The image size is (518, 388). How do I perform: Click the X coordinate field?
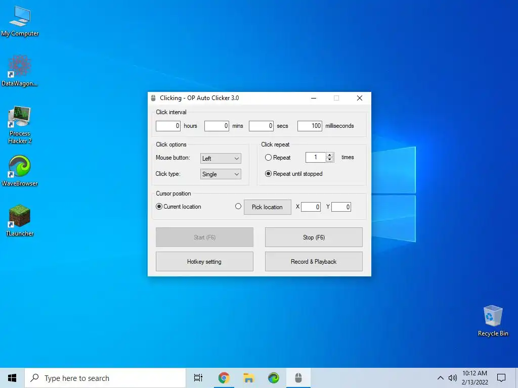pyautogui.click(x=311, y=207)
